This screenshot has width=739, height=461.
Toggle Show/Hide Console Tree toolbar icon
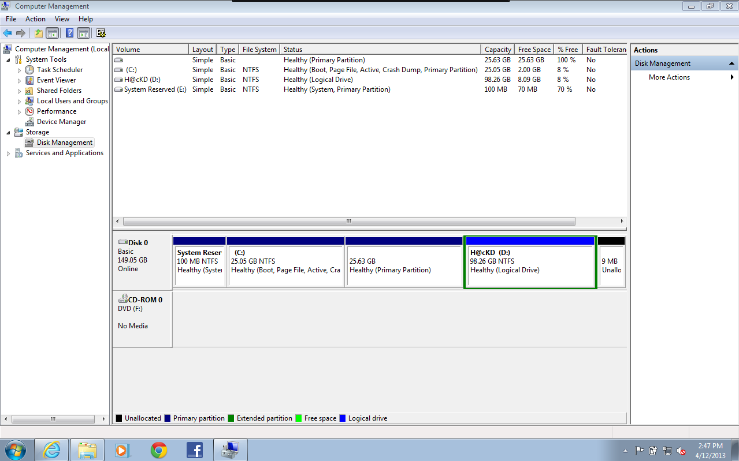click(x=53, y=33)
